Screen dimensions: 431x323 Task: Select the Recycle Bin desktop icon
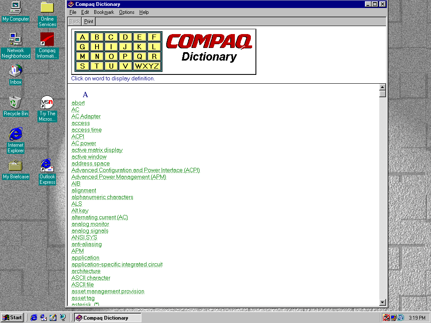16,106
